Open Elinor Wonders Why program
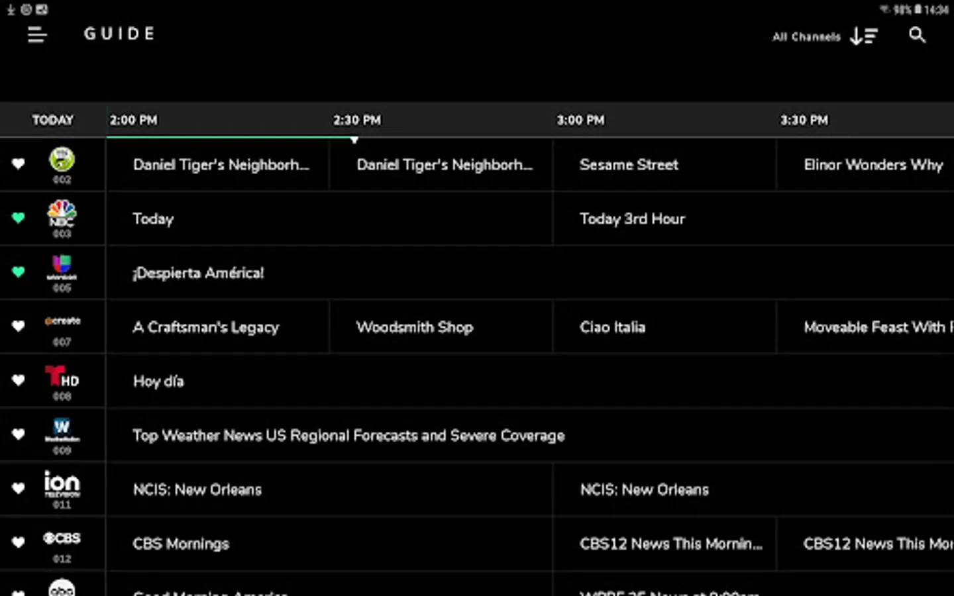The image size is (954, 596). [865, 165]
